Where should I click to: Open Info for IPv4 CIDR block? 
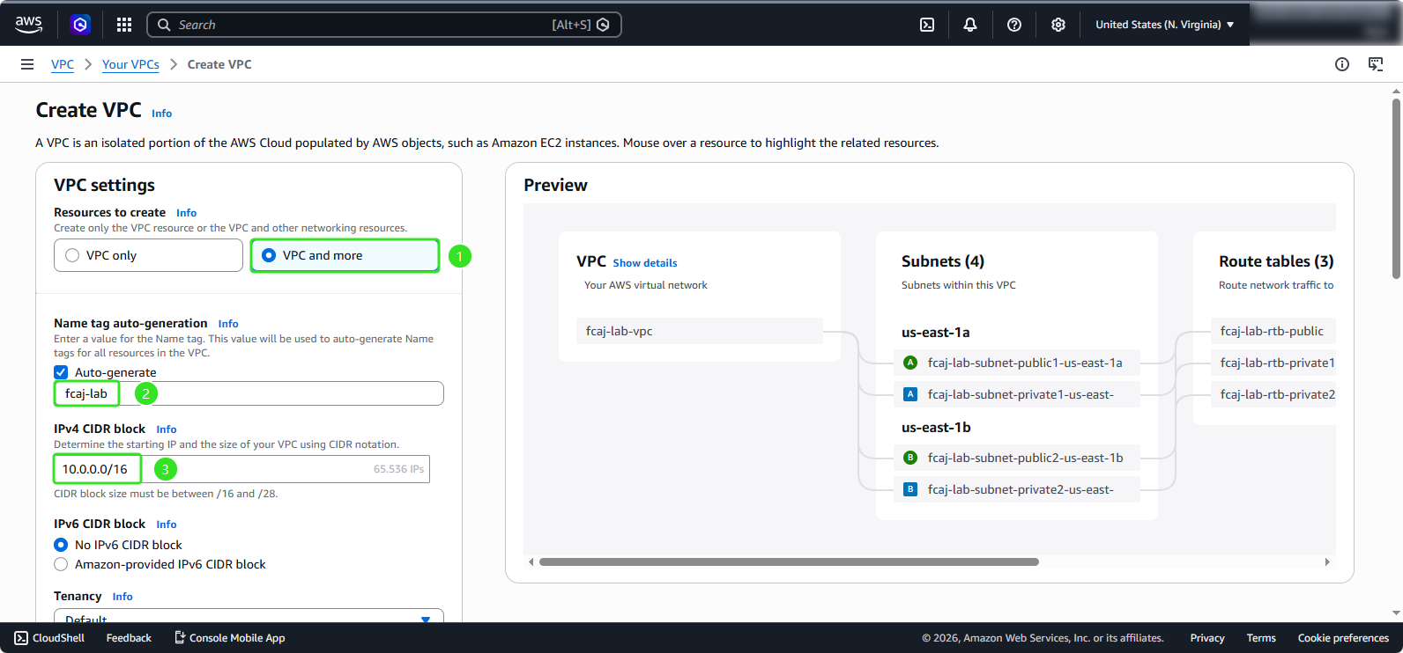pyautogui.click(x=167, y=429)
